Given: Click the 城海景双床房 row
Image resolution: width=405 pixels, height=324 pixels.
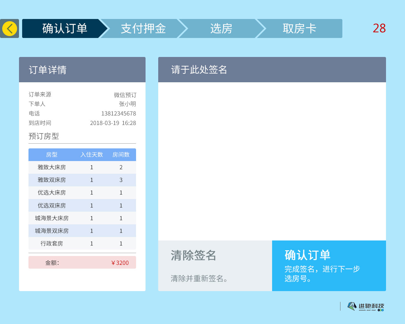Looking at the screenshot, I should point(82,231).
